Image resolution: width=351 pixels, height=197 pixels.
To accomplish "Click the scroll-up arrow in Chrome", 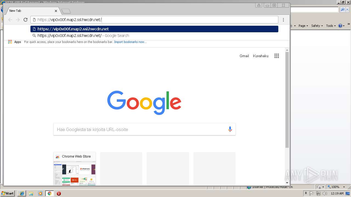I will coord(287,50).
